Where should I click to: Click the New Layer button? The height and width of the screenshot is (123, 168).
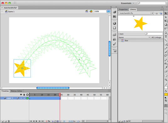click(x=3, y=121)
